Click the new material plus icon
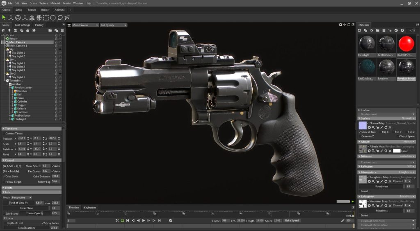Viewport: 420px width, 231px height. coord(360,30)
